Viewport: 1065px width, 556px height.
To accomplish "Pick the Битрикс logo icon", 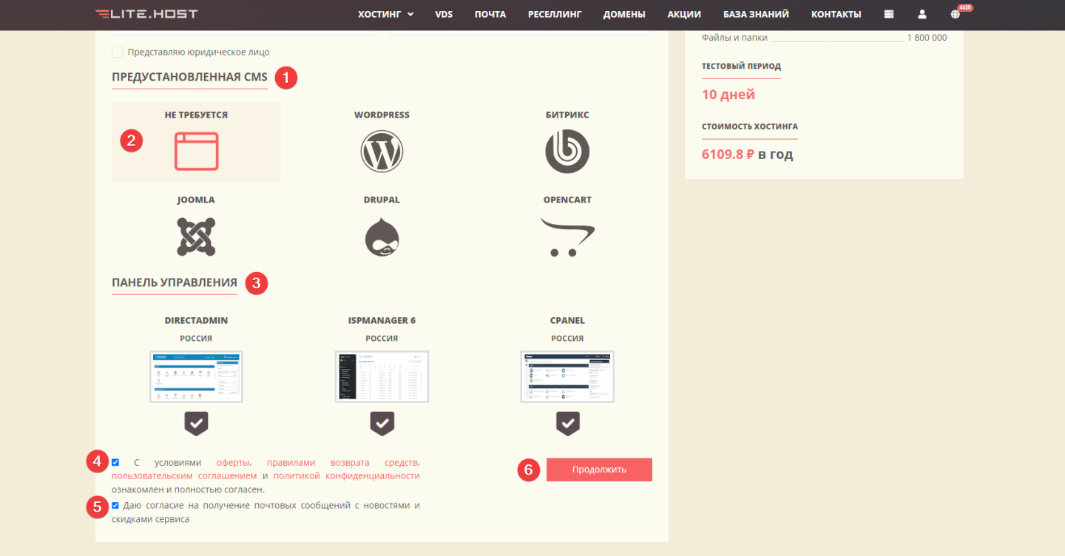I will pyautogui.click(x=567, y=151).
